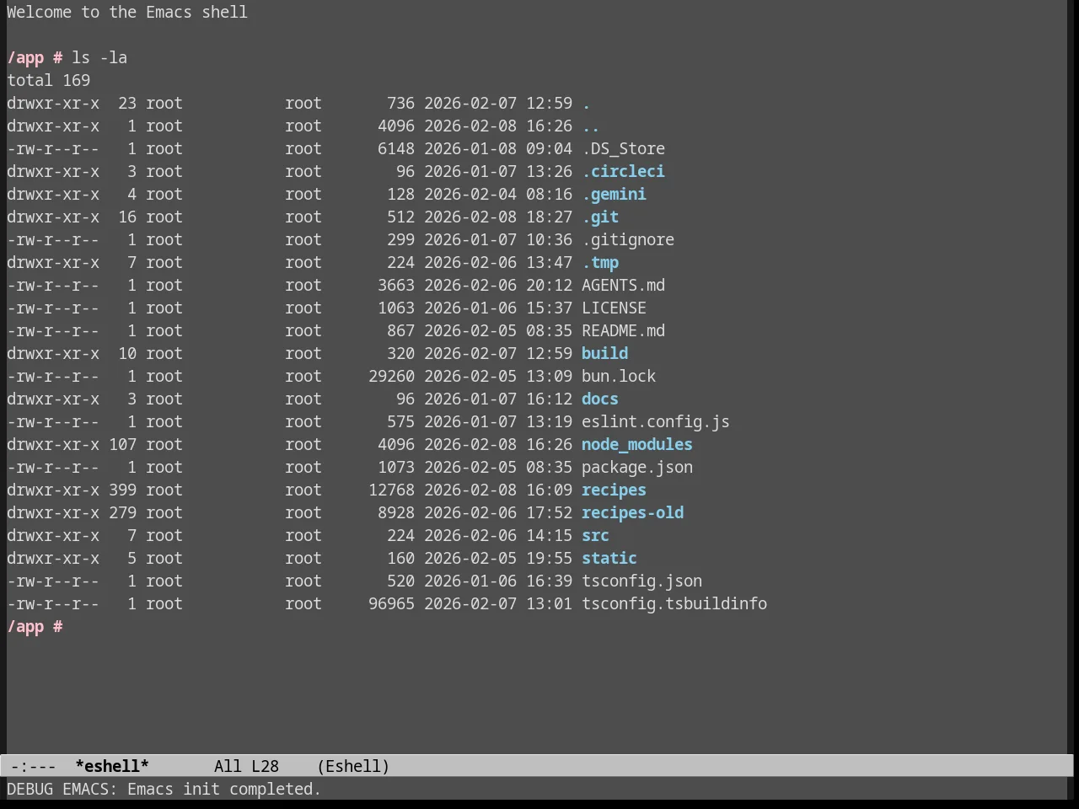Click size value 29260 in bun.lock row
Screen dimensions: 1079x809
[391, 376]
